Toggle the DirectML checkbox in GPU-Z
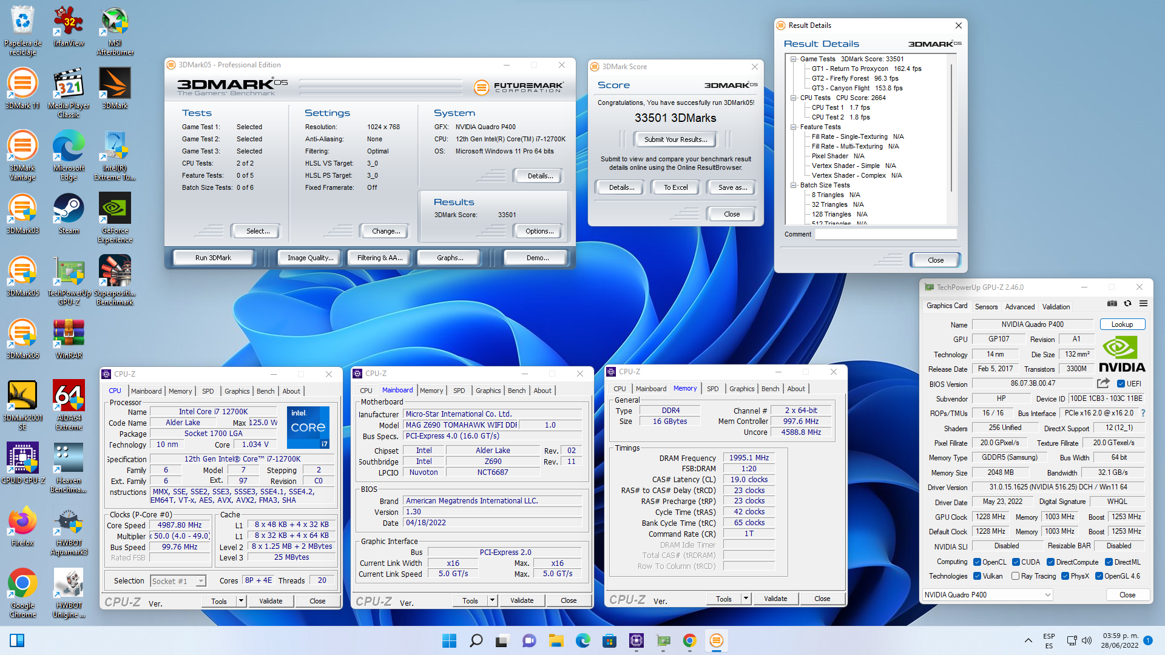Viewport: 1165px width, 655px height. [x=1109, y=562]
